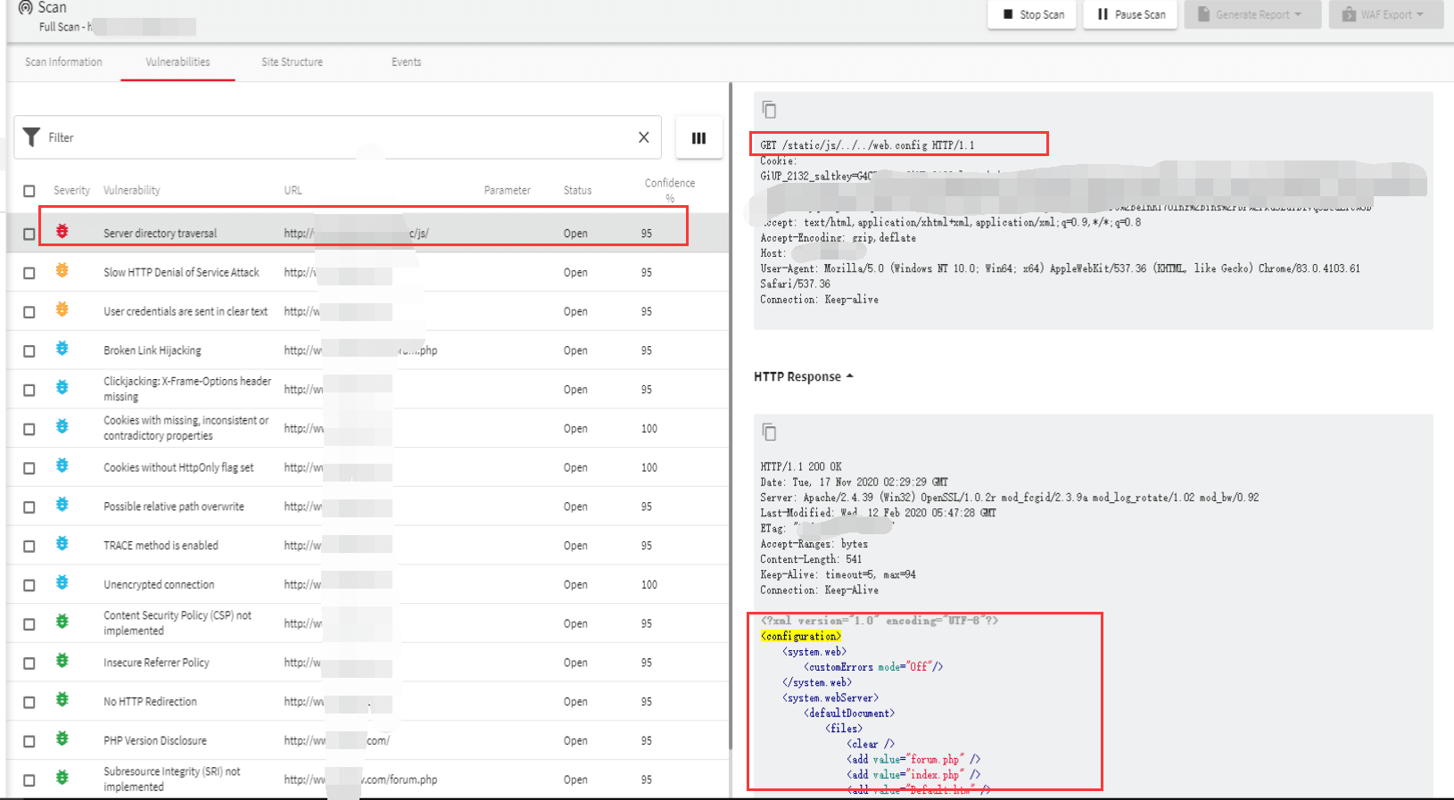
Task: Open the Site Structure tab
Action: pyautogui.click(x=292, y=62)
